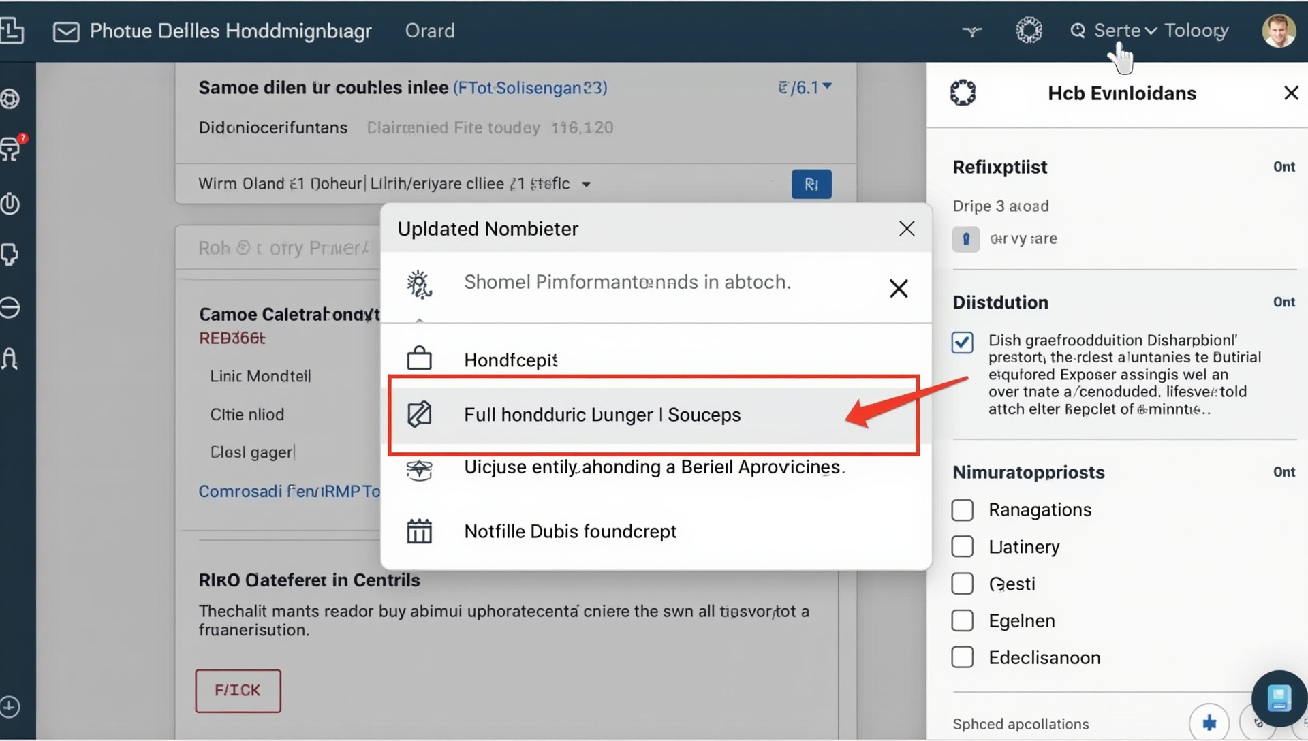Screen dimensions: 1308x741
Task: Select Full hondduric Dunger Souceps menu item
Action: (x=602, y=415)
